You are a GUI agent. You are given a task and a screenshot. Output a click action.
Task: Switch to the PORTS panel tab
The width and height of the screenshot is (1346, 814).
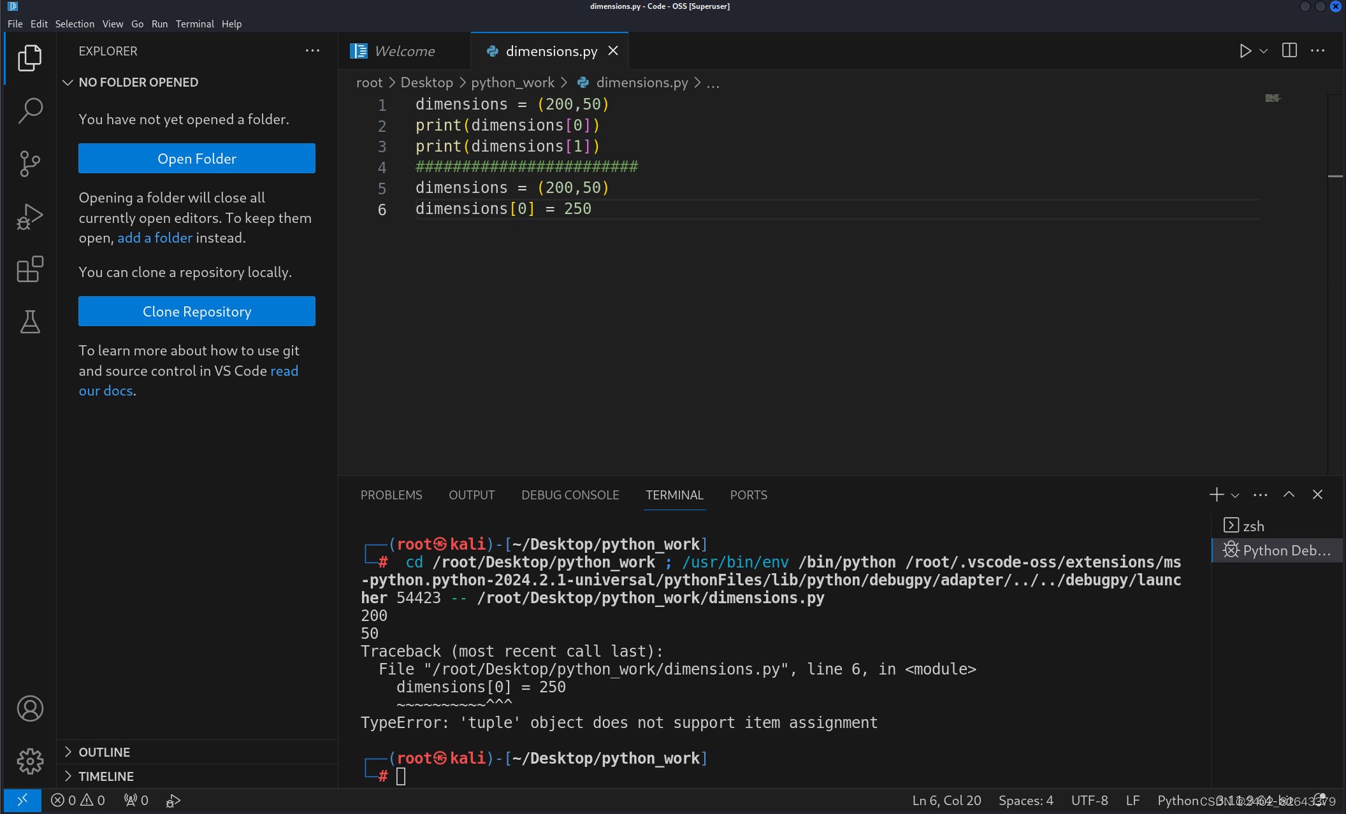749,495
